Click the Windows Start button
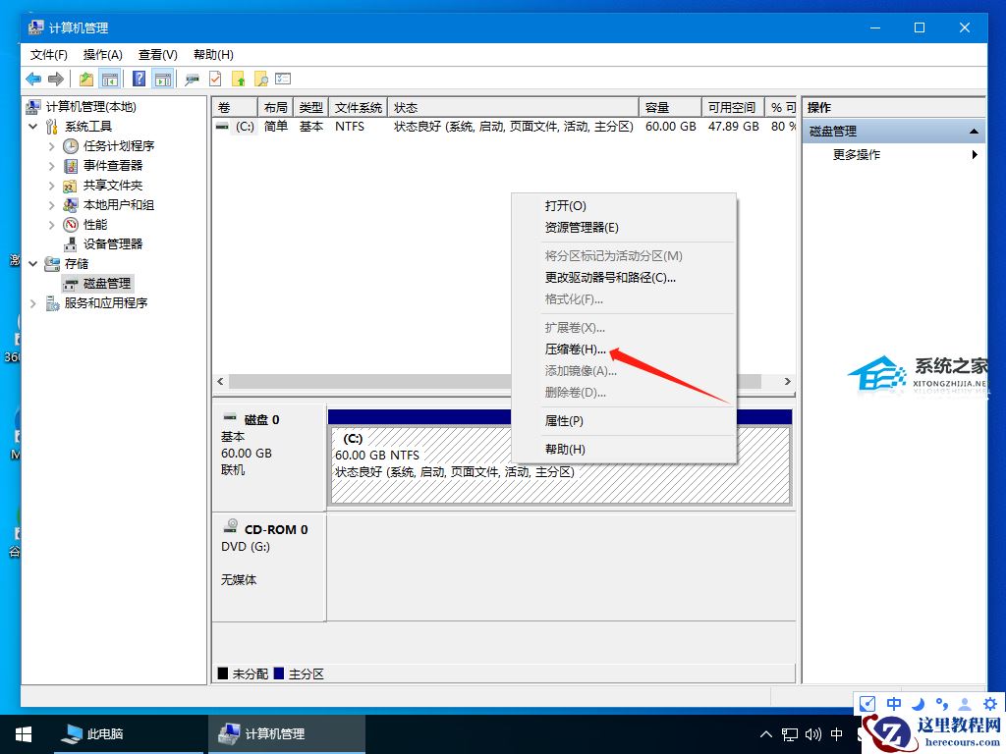 pyautogui.click(x=24, y=734)
